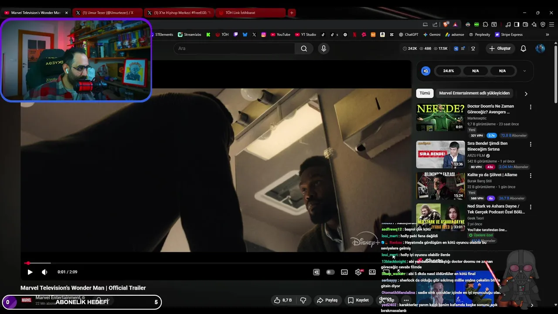Screen dimensions: 558x314
Task: Switch to TÖH Link İstihbarat tab
Action: click(x=250, y=13)
